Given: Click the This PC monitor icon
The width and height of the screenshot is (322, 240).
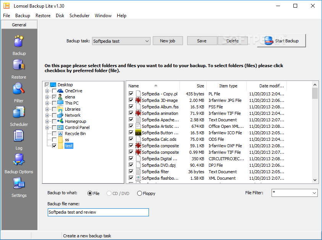Looking at the screenshot, I should point(60,103).
